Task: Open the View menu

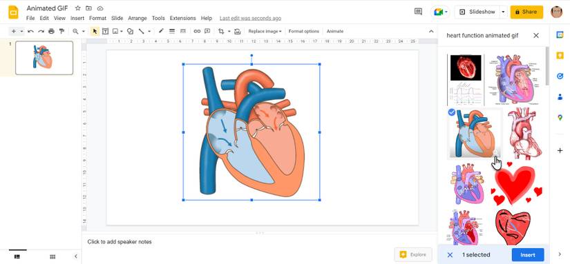Action: [59, 18]
